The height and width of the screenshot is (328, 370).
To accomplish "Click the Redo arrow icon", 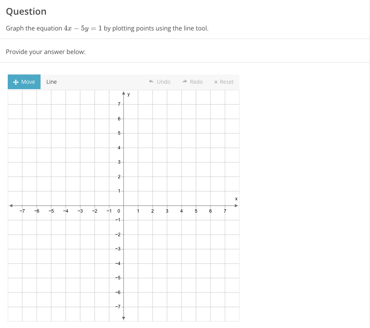I will (183, 81).
